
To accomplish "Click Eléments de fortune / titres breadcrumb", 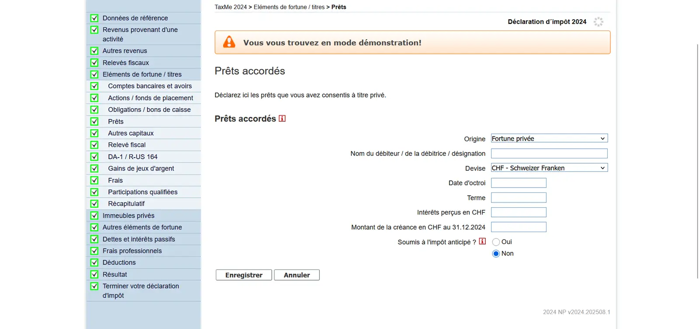I will (289, 7).
